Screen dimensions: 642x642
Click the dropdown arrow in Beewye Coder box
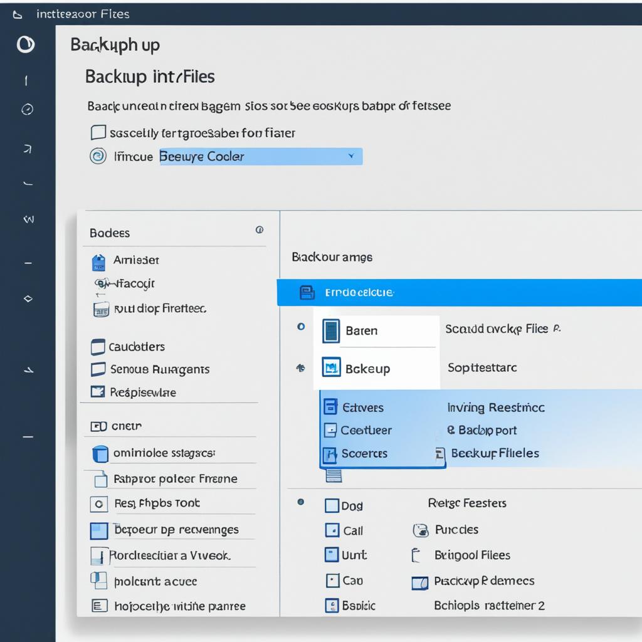point(351,156)
